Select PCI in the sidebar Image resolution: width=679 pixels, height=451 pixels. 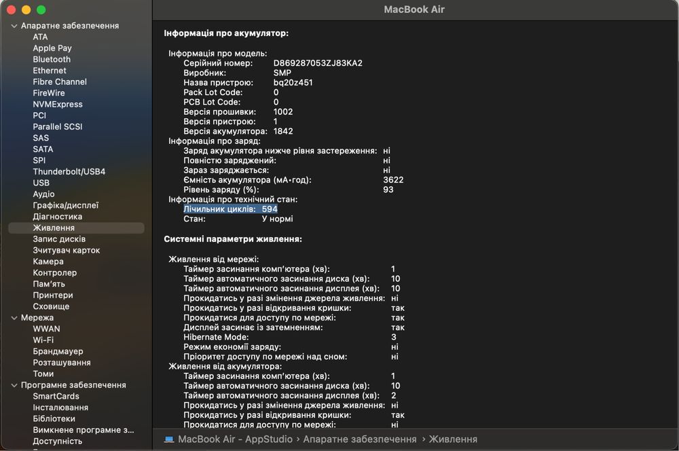coord(39,115)
